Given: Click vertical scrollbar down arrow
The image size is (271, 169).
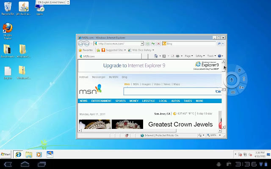Looking at the screenshot, I should pyautogui.click(x=224, y=127).
